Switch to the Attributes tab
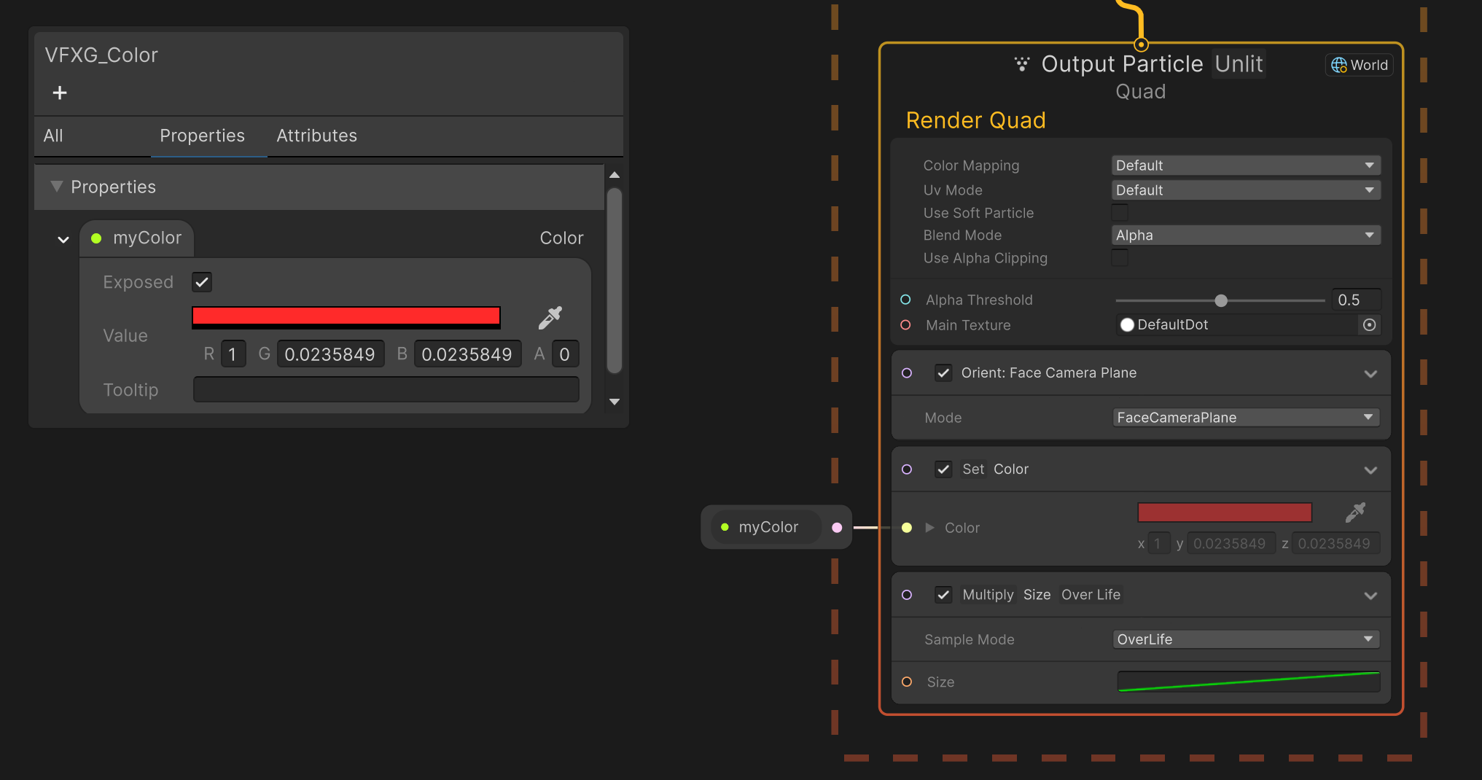The height and width of the screenshot is (780, 1482). coord(316,136)
